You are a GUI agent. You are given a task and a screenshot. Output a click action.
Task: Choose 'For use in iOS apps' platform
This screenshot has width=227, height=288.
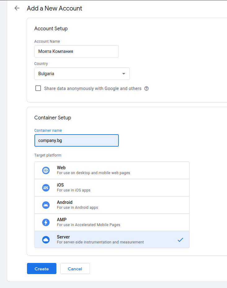point(73,190)
